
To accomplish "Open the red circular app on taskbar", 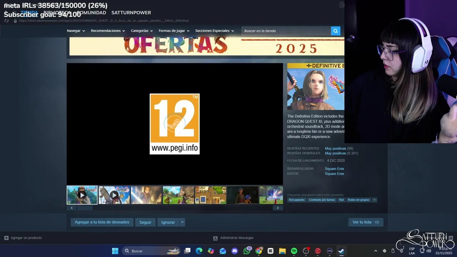I will [x=318, y=251].
